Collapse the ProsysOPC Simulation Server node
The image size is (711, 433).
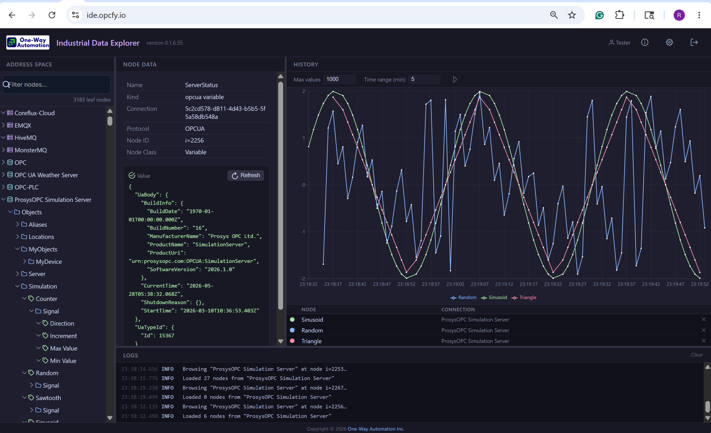click(3, 200)
